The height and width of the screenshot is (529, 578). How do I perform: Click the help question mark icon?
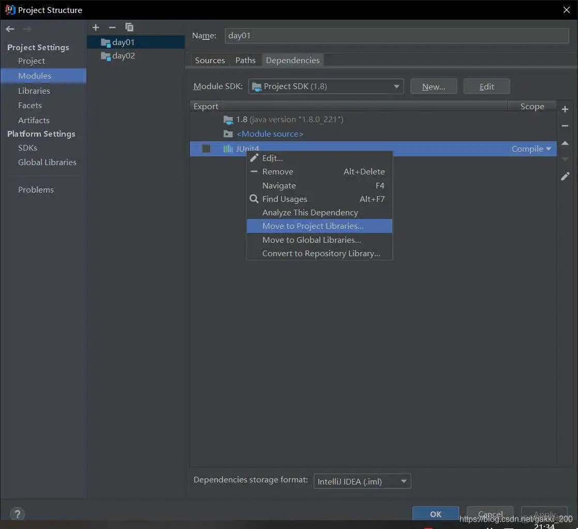17,513
